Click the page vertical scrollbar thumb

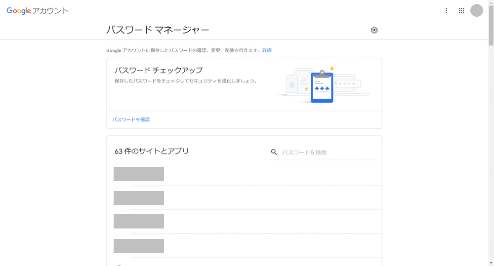tap(491, 25)
